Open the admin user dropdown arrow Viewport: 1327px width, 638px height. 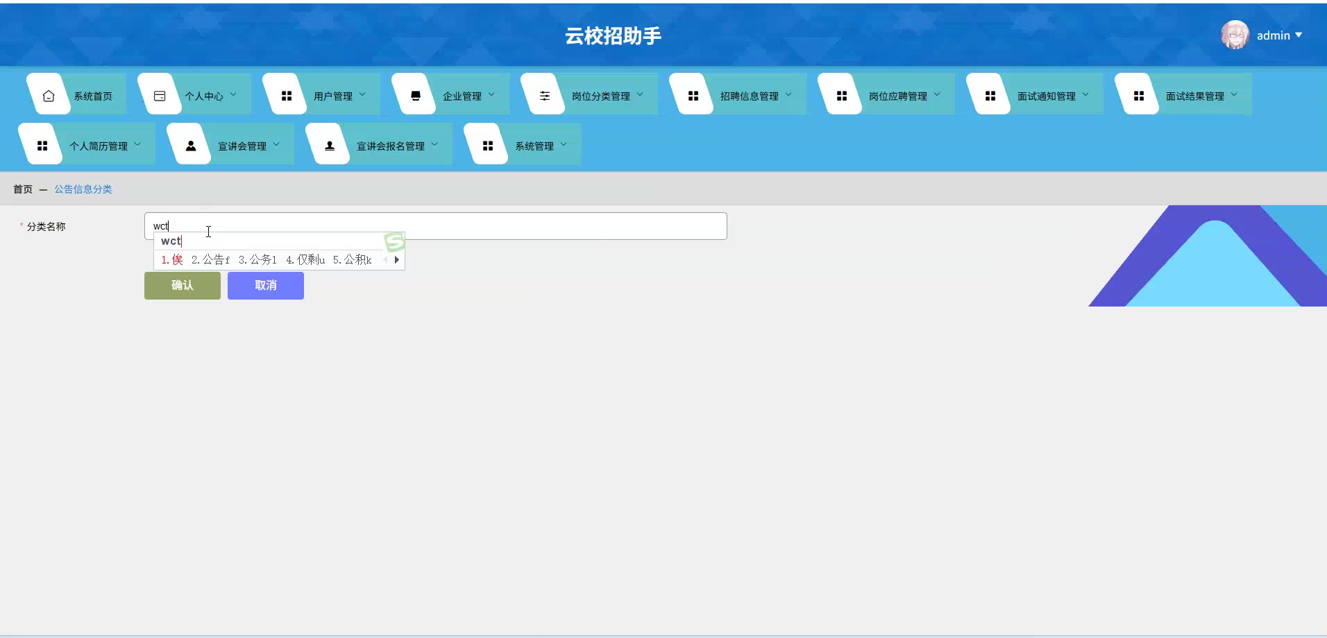coord(1299,35)
